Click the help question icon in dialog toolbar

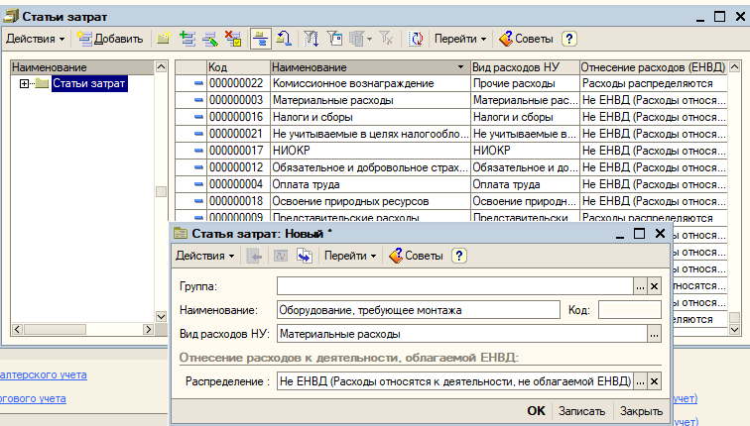coord(458,256)
